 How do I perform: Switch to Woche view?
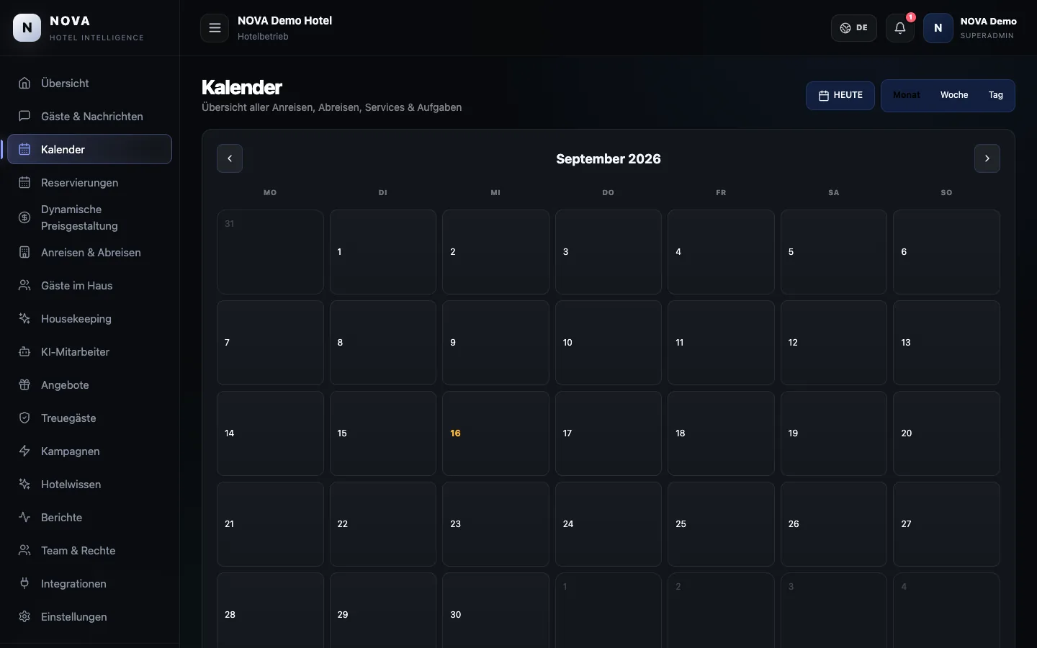[x=954, y=95]
